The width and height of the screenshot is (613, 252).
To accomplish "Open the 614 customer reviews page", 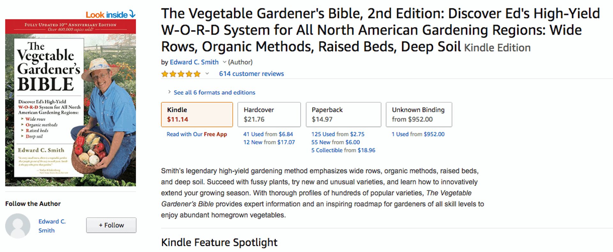I will 251,74.
